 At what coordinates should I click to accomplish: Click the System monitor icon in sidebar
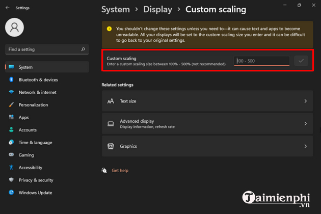[11, 67]
